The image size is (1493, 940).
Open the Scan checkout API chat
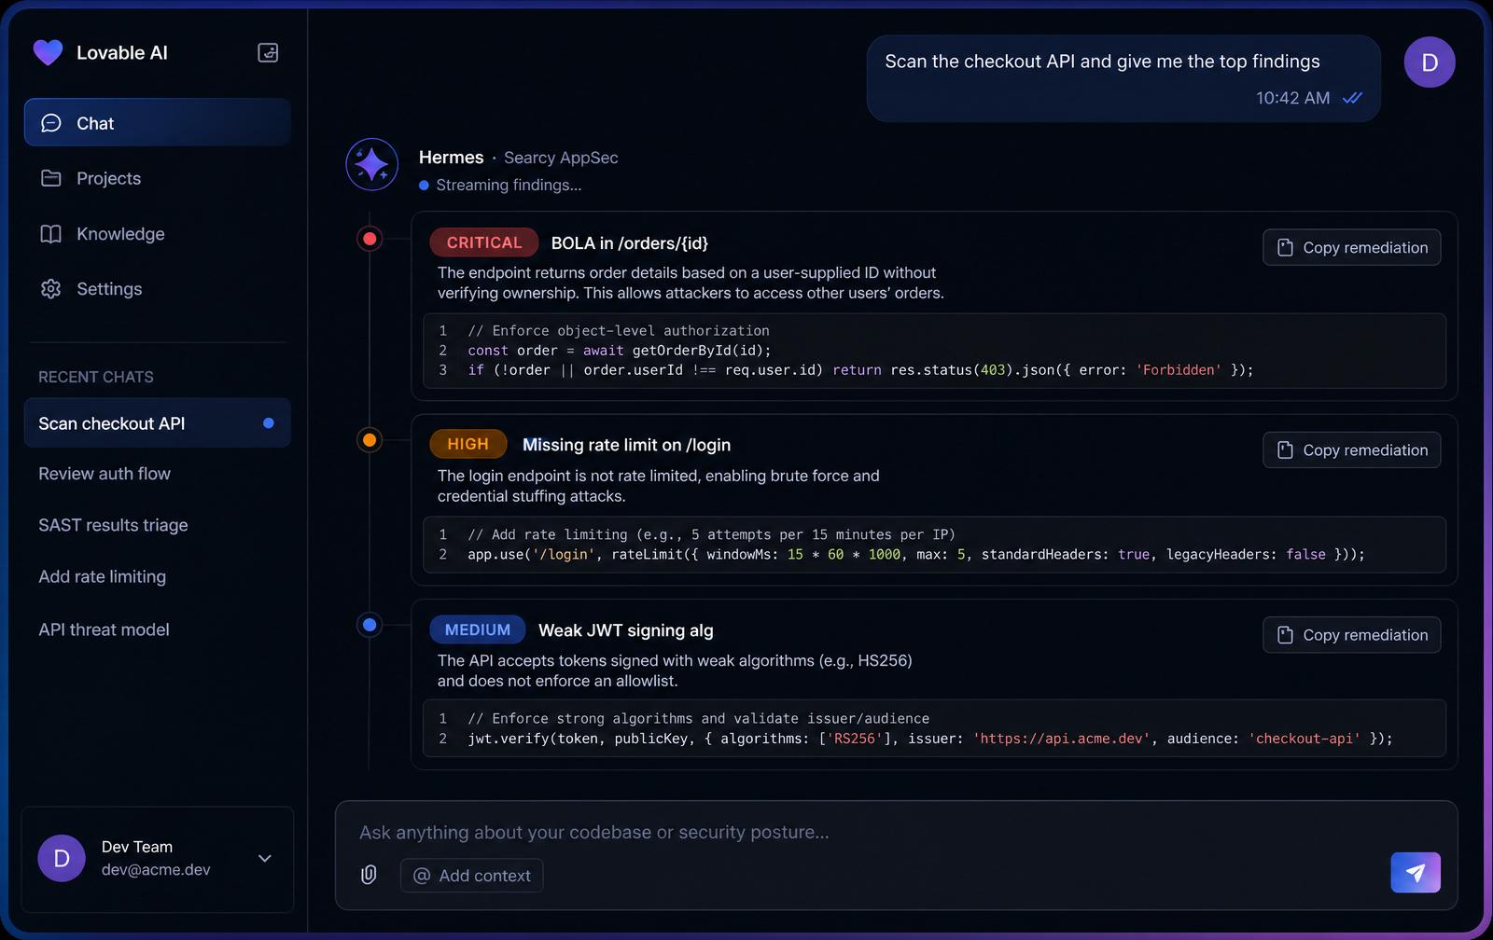click(157, 423)
